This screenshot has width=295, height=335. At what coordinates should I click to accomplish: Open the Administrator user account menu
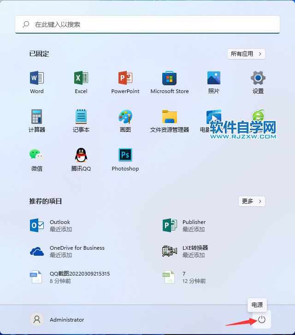pos(57,320)
